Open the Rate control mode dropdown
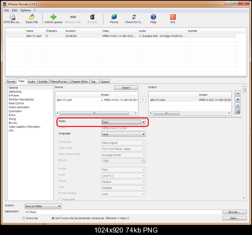 (123, 155)
